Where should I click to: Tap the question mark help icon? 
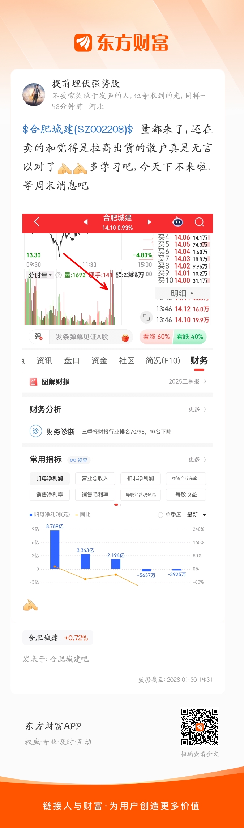[x=59, y=275]
